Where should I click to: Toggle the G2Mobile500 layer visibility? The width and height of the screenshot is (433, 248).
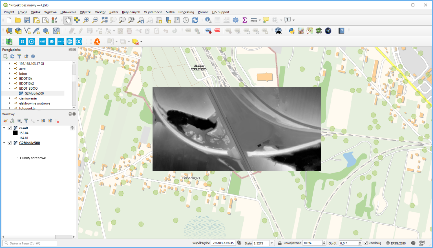10,143
